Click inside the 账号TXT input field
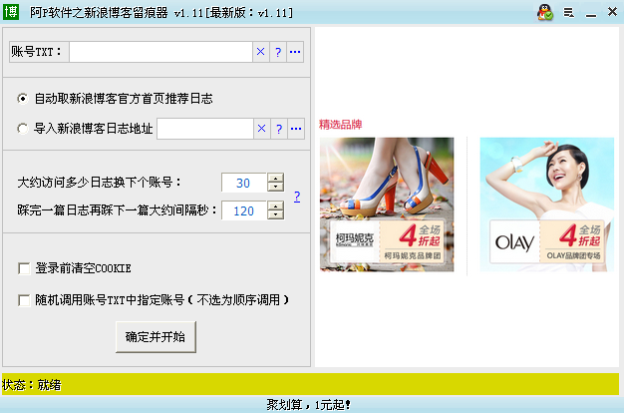Screen dimensions: 624x413 click(160, 52)
